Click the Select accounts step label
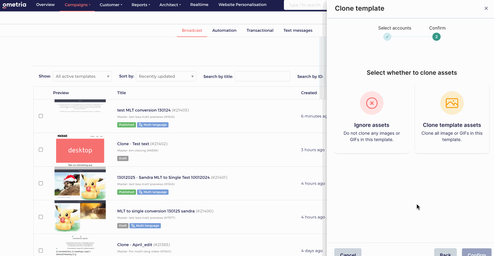494x256 pixels. coord(394,28)
